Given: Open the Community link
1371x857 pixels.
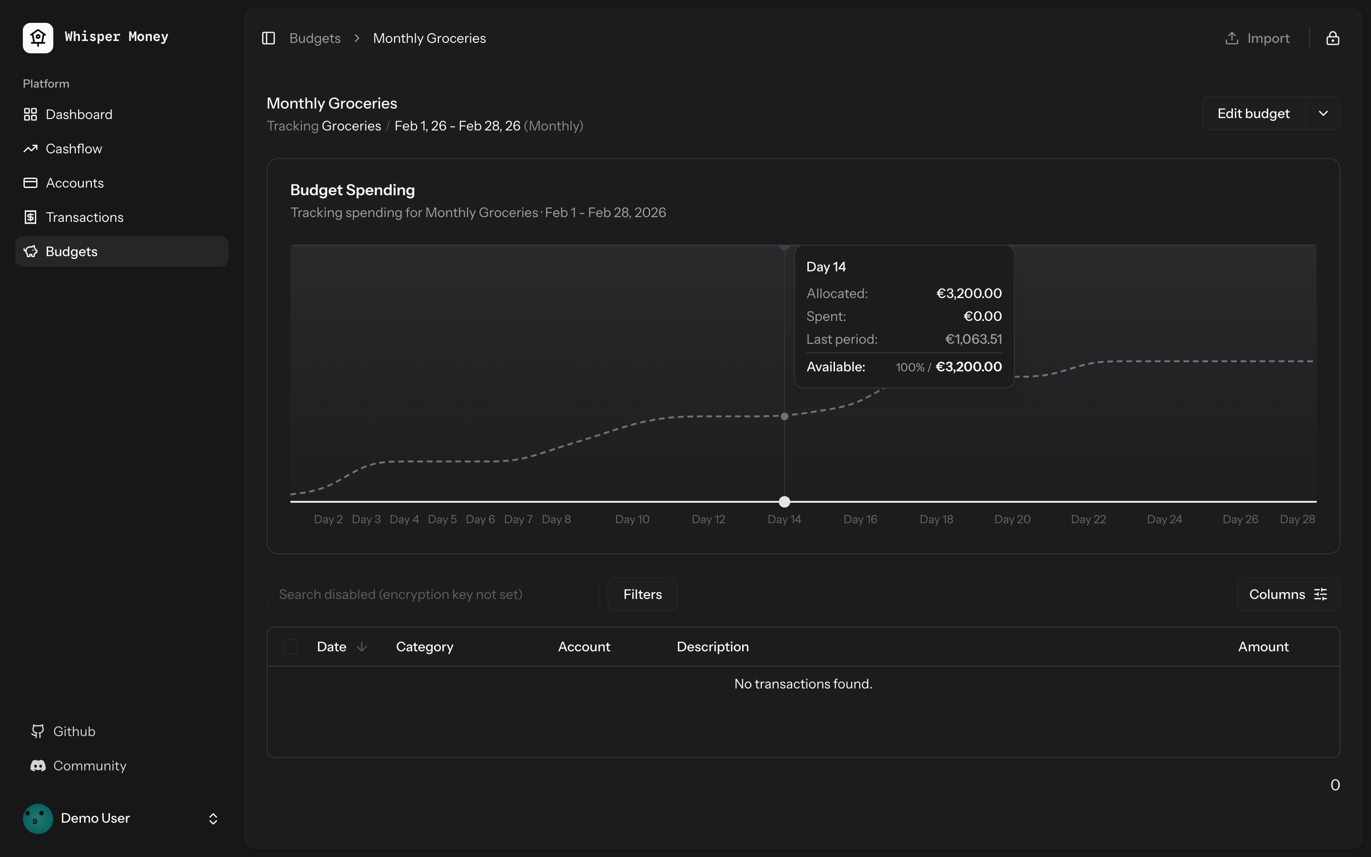Looking at the screenshot, I should click(122, 766).
